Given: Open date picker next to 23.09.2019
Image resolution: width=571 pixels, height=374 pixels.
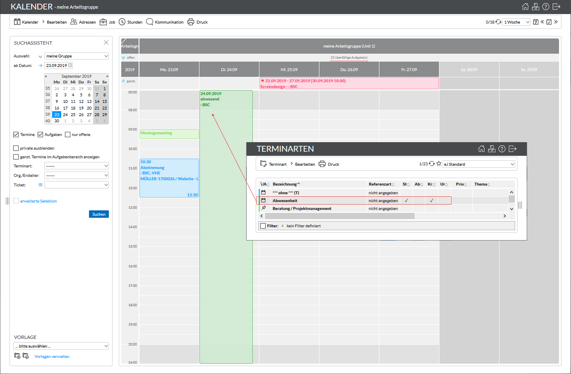Looking at the screenshot, I should pyautogui.click(x=70, y=65).
